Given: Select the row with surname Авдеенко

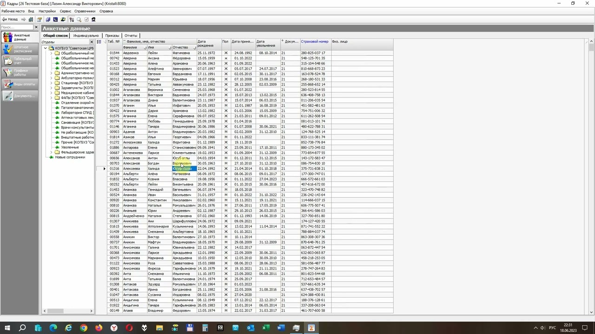Looking at the screenshot, I should point(251,53).
